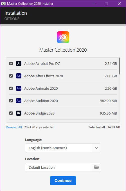Uncheck Adobe After Effects 2020 checkbox
Image resolution: width=126 pixels, height=191 pixels.
pos(11,76)
